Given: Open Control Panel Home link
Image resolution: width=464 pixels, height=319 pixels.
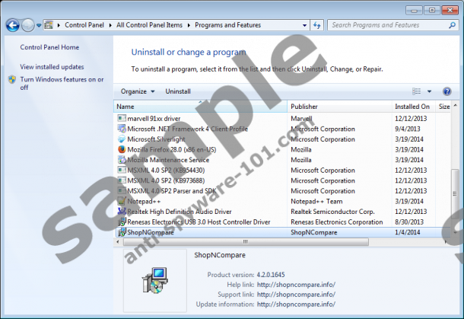Looking at the screenshot, I should [x=49, y=47].
